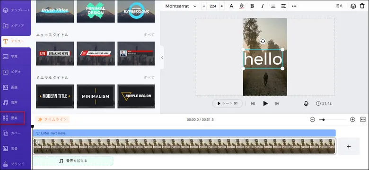Increase font size with plus button

222,6
